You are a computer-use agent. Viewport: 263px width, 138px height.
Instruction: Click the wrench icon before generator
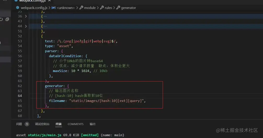(x=118, y=8)
